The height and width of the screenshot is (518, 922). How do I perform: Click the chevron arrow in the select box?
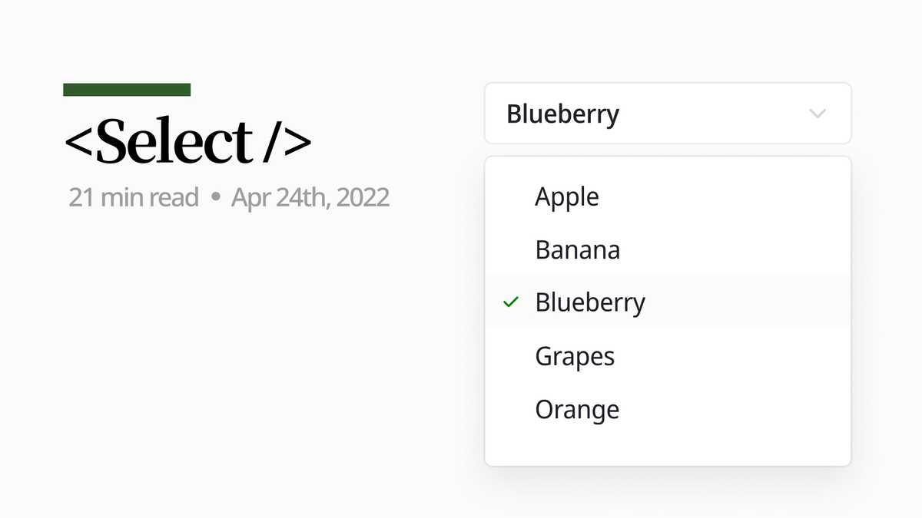pos(818,114)
